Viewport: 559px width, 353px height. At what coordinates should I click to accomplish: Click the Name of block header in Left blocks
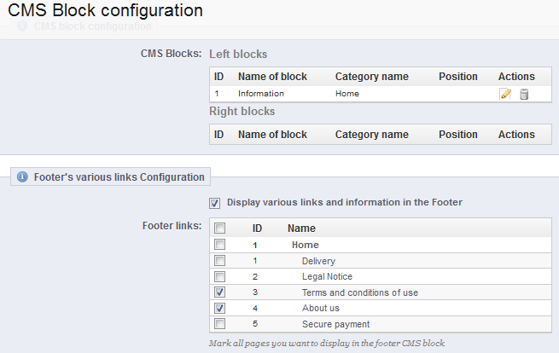pos(272,77)
